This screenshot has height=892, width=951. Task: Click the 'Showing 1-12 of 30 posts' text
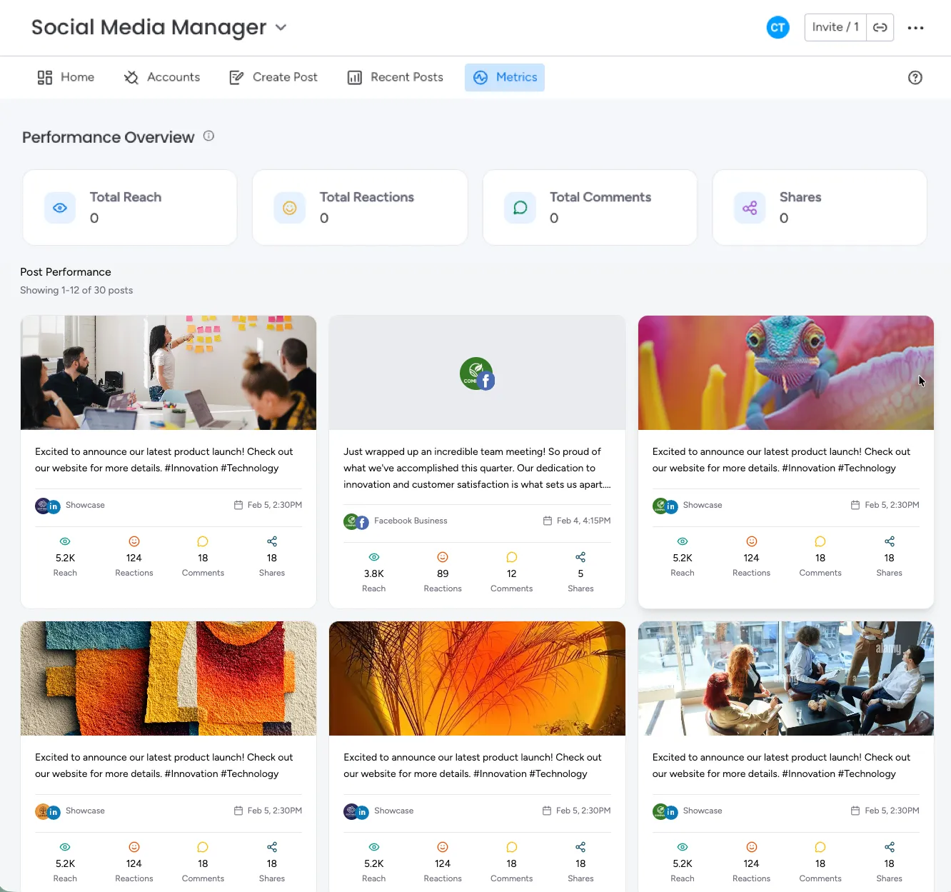76,290
